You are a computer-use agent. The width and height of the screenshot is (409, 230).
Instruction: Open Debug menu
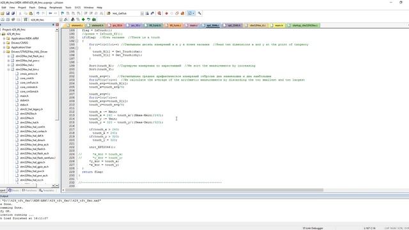(42, 8)
